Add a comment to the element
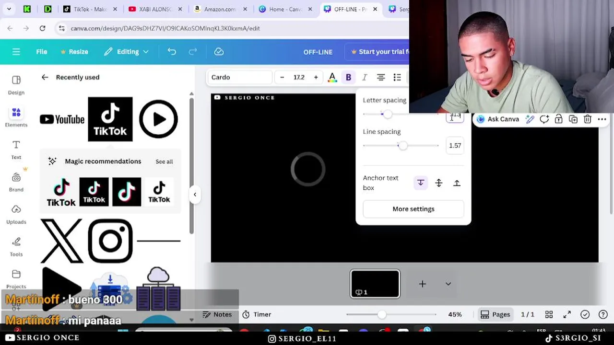 (544, 119)
